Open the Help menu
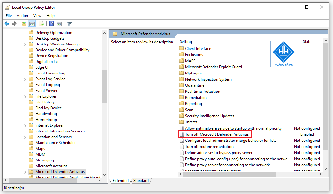Screen dimensions: 333x194 tap(50, 16)
